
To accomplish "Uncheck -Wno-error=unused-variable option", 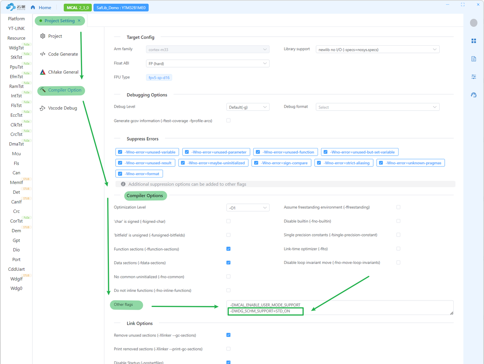I will point(120,152).
